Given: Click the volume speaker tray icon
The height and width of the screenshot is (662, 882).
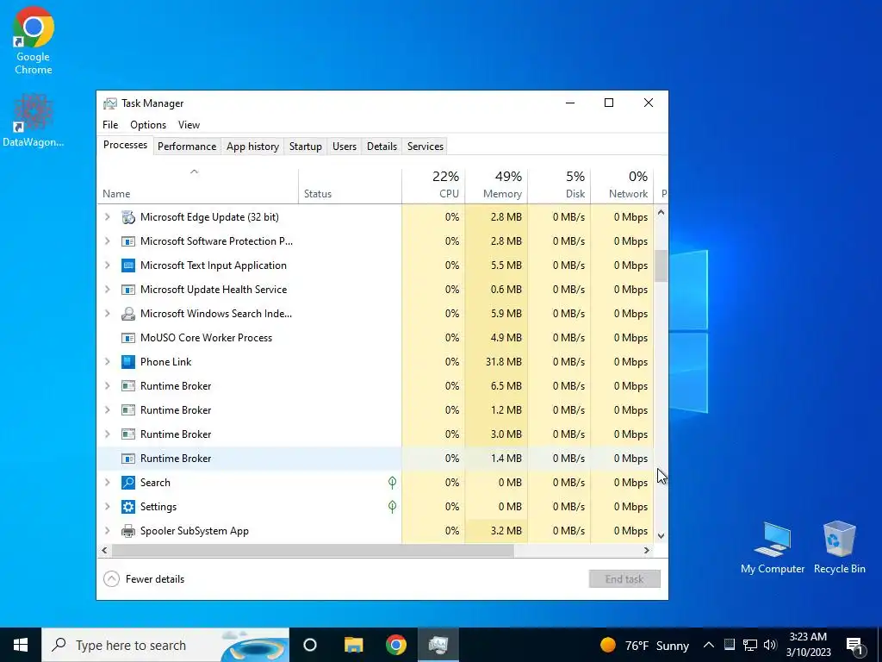Looking at the screenshot, I should 770,645.
